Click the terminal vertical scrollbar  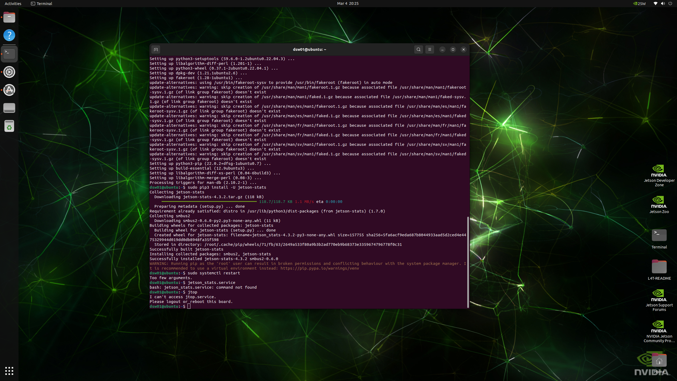(x=468, y=262)
